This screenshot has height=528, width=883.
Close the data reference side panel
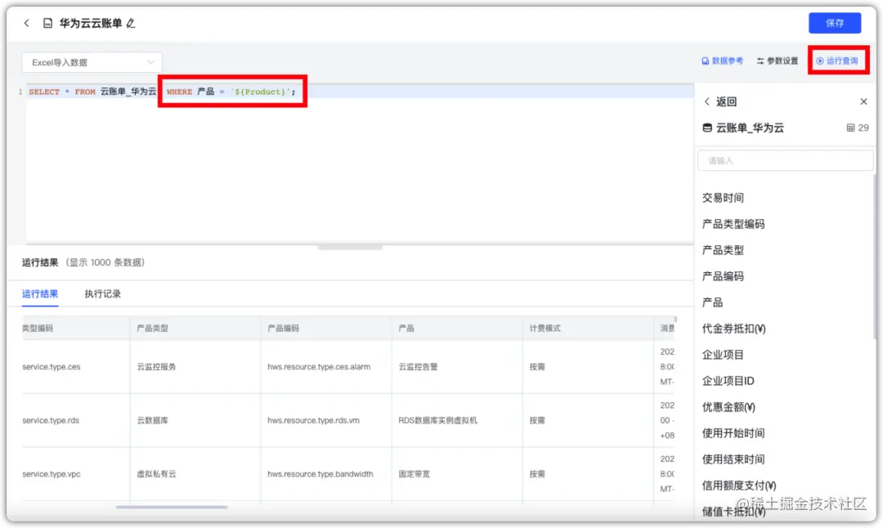(x=863, y=101)
